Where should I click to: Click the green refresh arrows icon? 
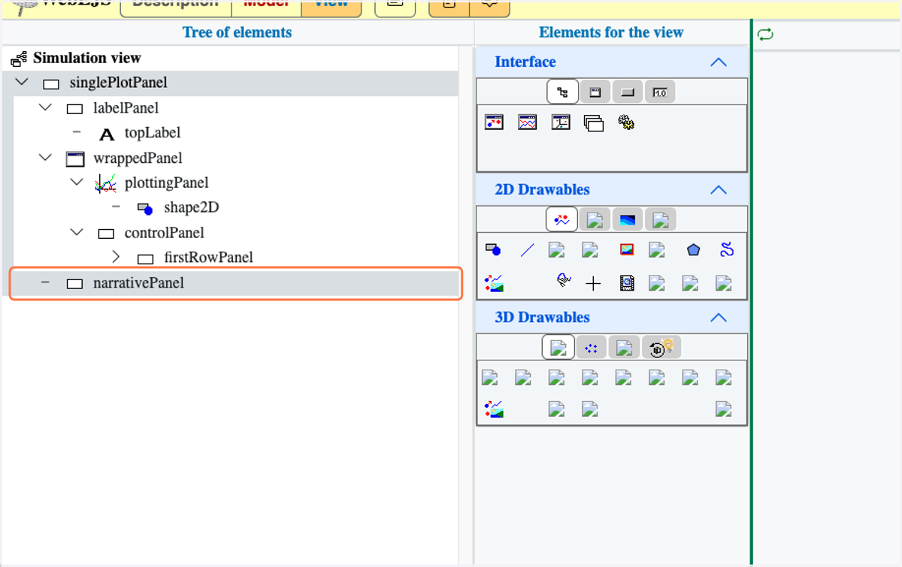point(765,35)
